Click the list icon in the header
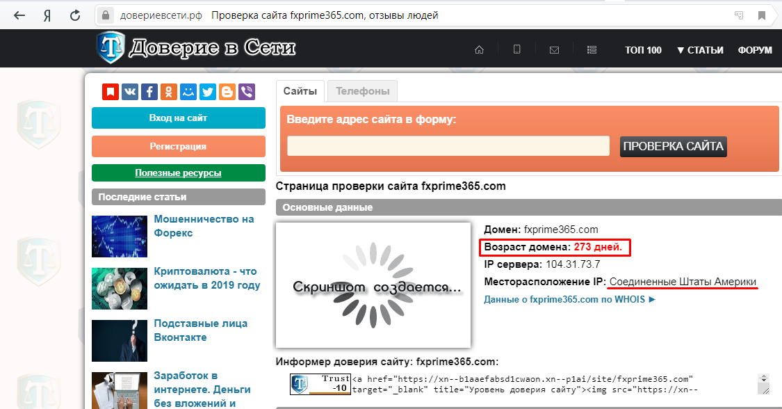Viewport: 782px width, 409px height. [592, 50]
